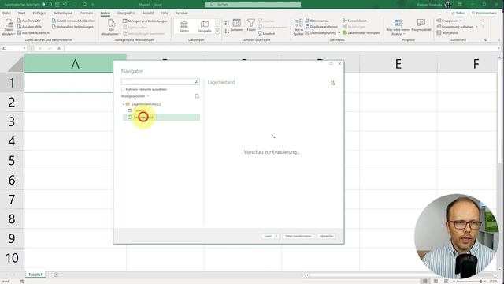
Task: Click Text in Spalten button
Action: (x=298, y=27)
